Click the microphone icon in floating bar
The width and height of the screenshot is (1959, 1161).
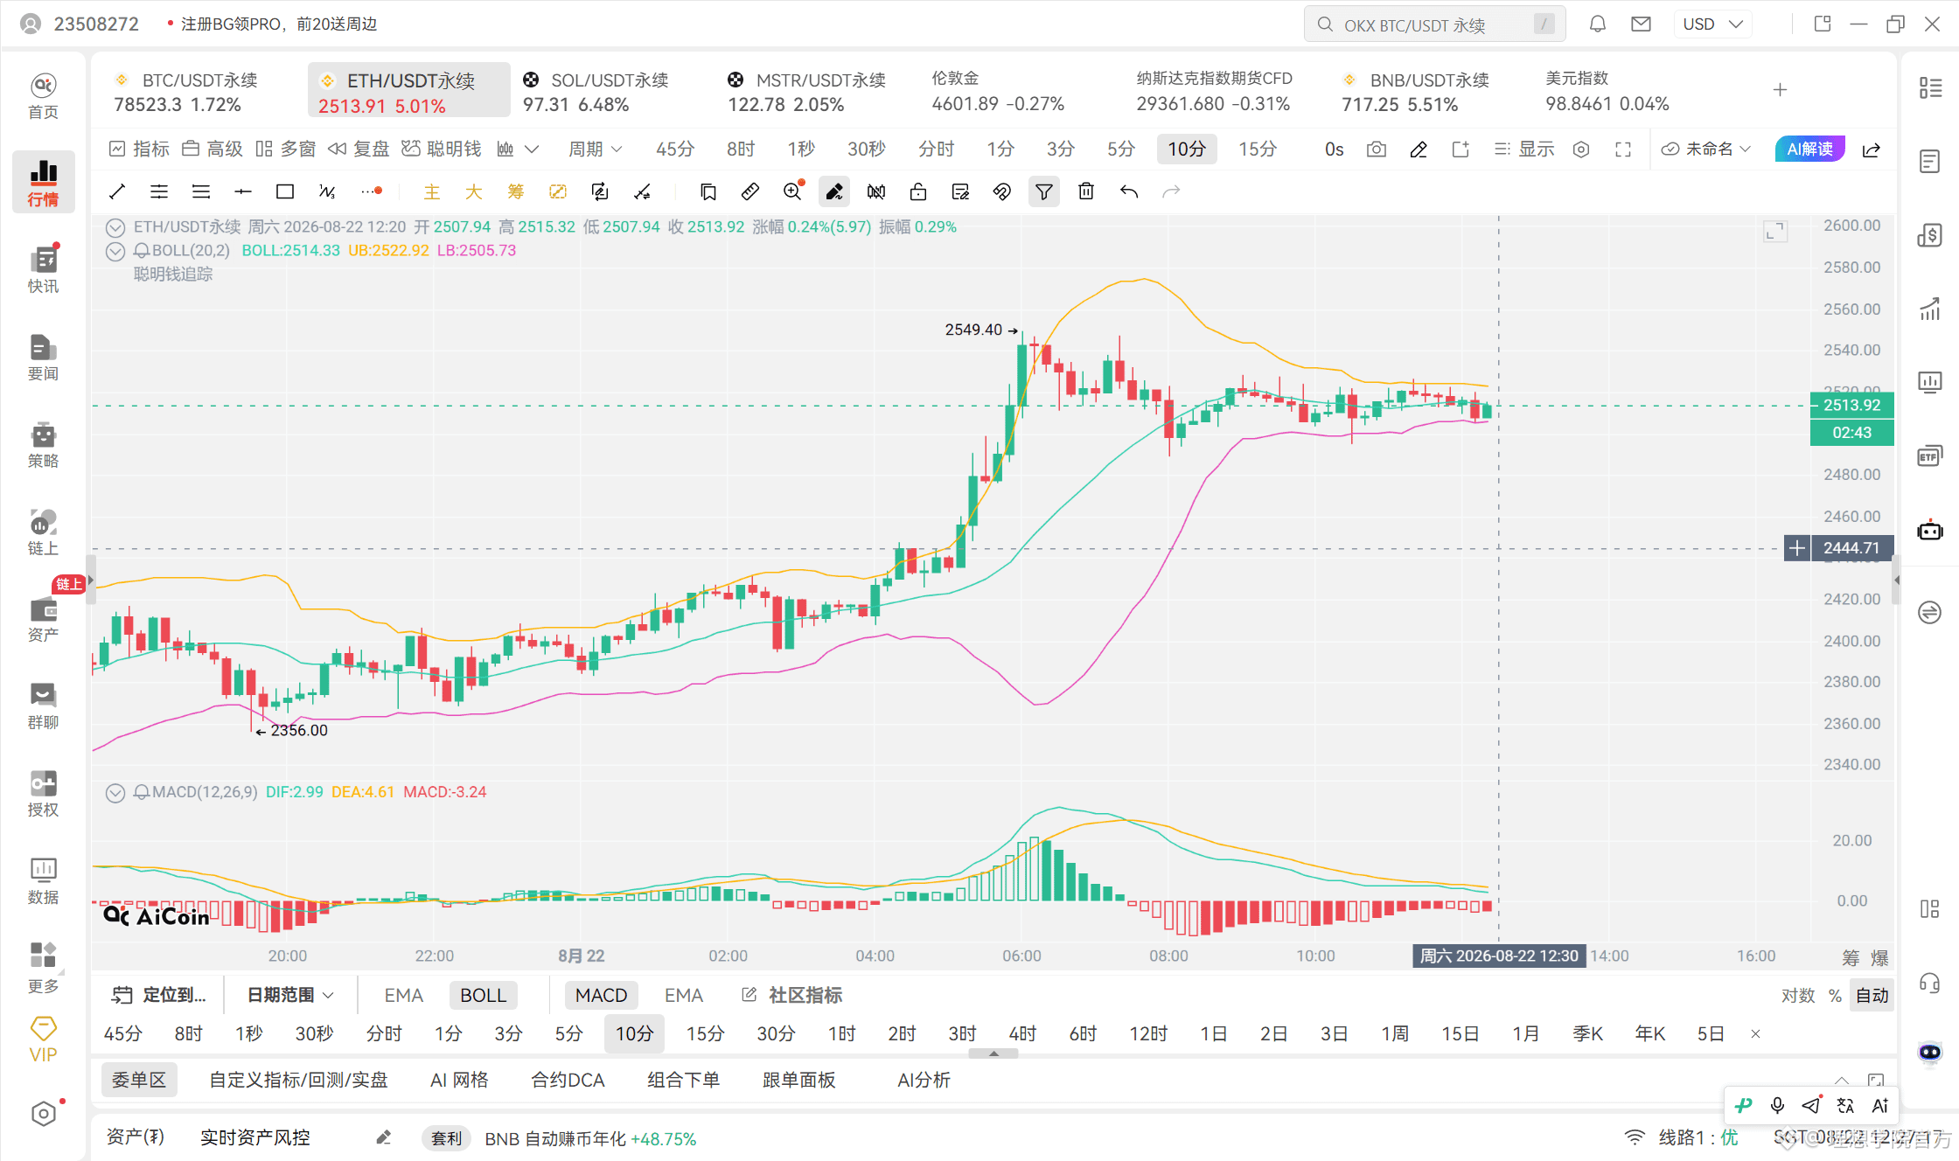coord(1777,1106)
